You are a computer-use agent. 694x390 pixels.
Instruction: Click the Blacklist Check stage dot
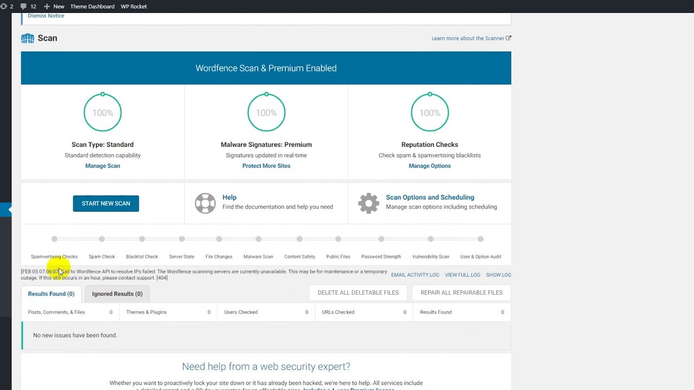142,239
